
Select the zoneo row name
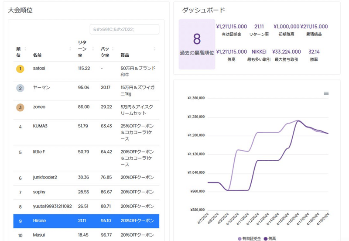[x=39, y=107]
